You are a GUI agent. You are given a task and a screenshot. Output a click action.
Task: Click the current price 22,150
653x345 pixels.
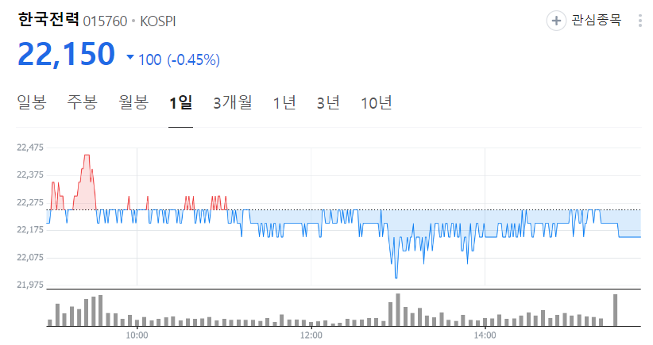66,54
